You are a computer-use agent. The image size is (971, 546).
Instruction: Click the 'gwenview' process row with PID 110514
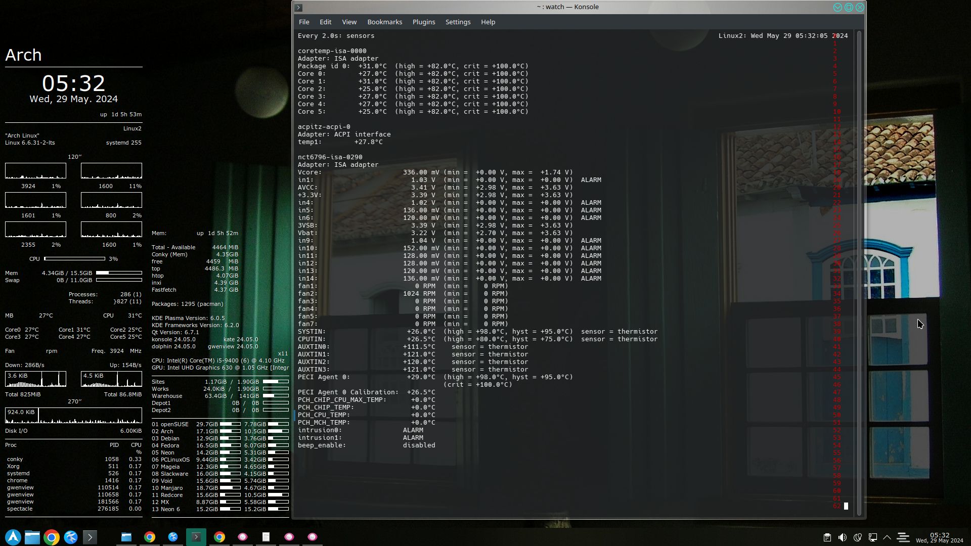[x=74, y=487]
